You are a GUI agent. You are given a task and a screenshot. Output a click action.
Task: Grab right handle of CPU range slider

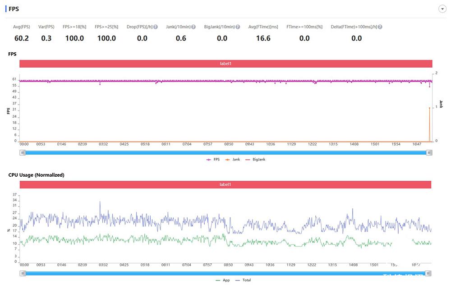click(428, 274)
